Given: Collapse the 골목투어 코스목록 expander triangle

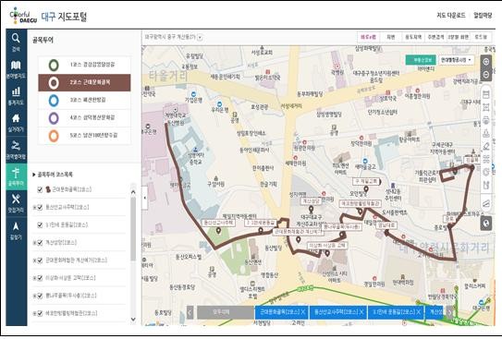Looking at the screenshot, I should tap(34, 175).
